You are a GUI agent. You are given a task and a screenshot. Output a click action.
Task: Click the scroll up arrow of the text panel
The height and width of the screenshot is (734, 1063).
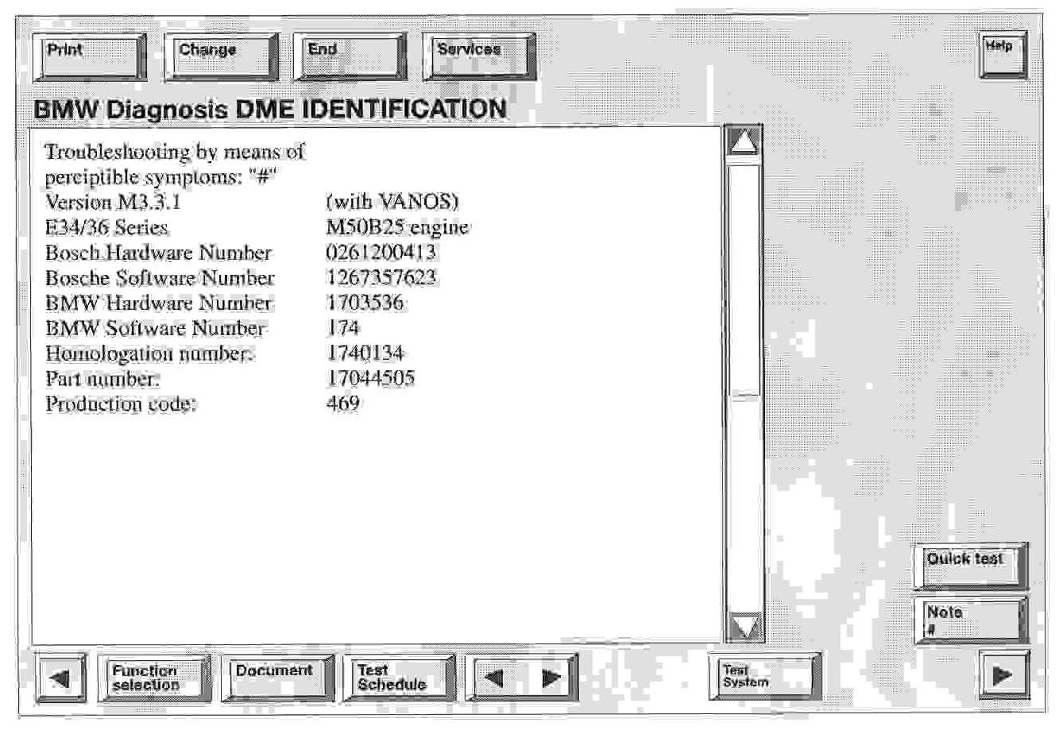(x=744, y=144)
